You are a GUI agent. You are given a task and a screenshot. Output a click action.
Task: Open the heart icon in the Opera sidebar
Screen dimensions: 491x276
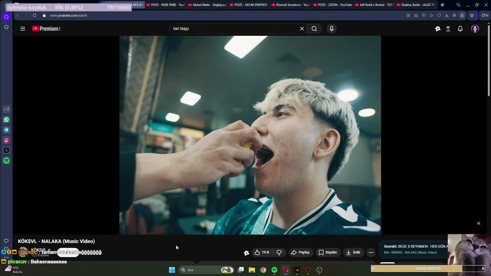[x=6, y=241]
